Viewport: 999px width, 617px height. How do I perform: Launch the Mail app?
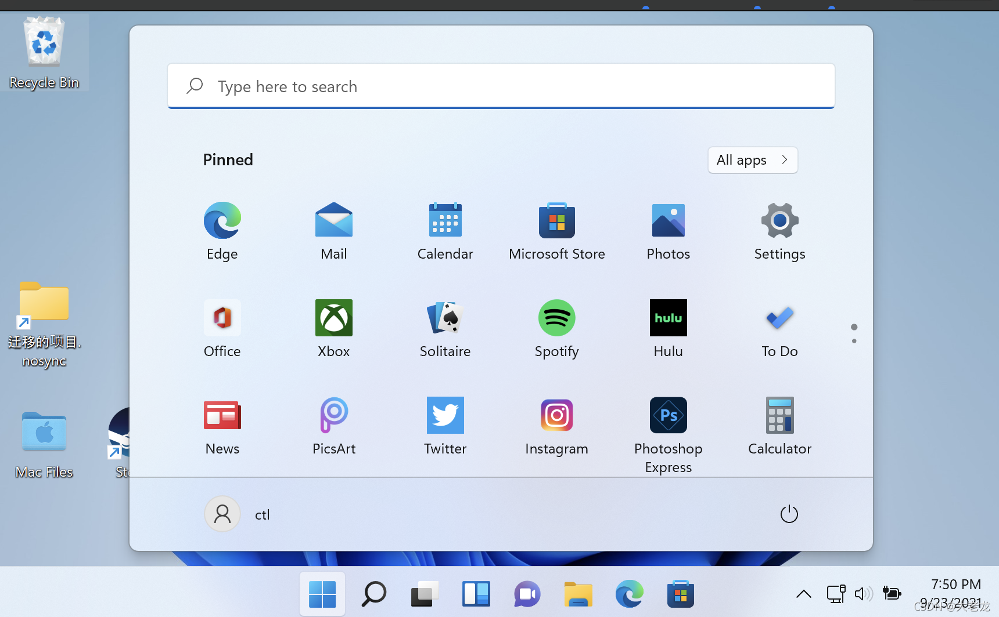pyautogui.click(x=334, y=231)
